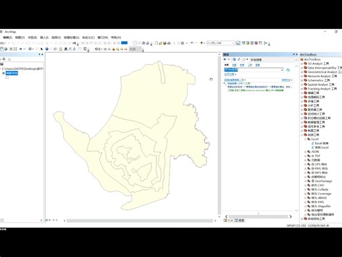Screen dimensions: 342x257
Task: Click 任何范围 filter link in the Search panel
Action: coord(229,74)
